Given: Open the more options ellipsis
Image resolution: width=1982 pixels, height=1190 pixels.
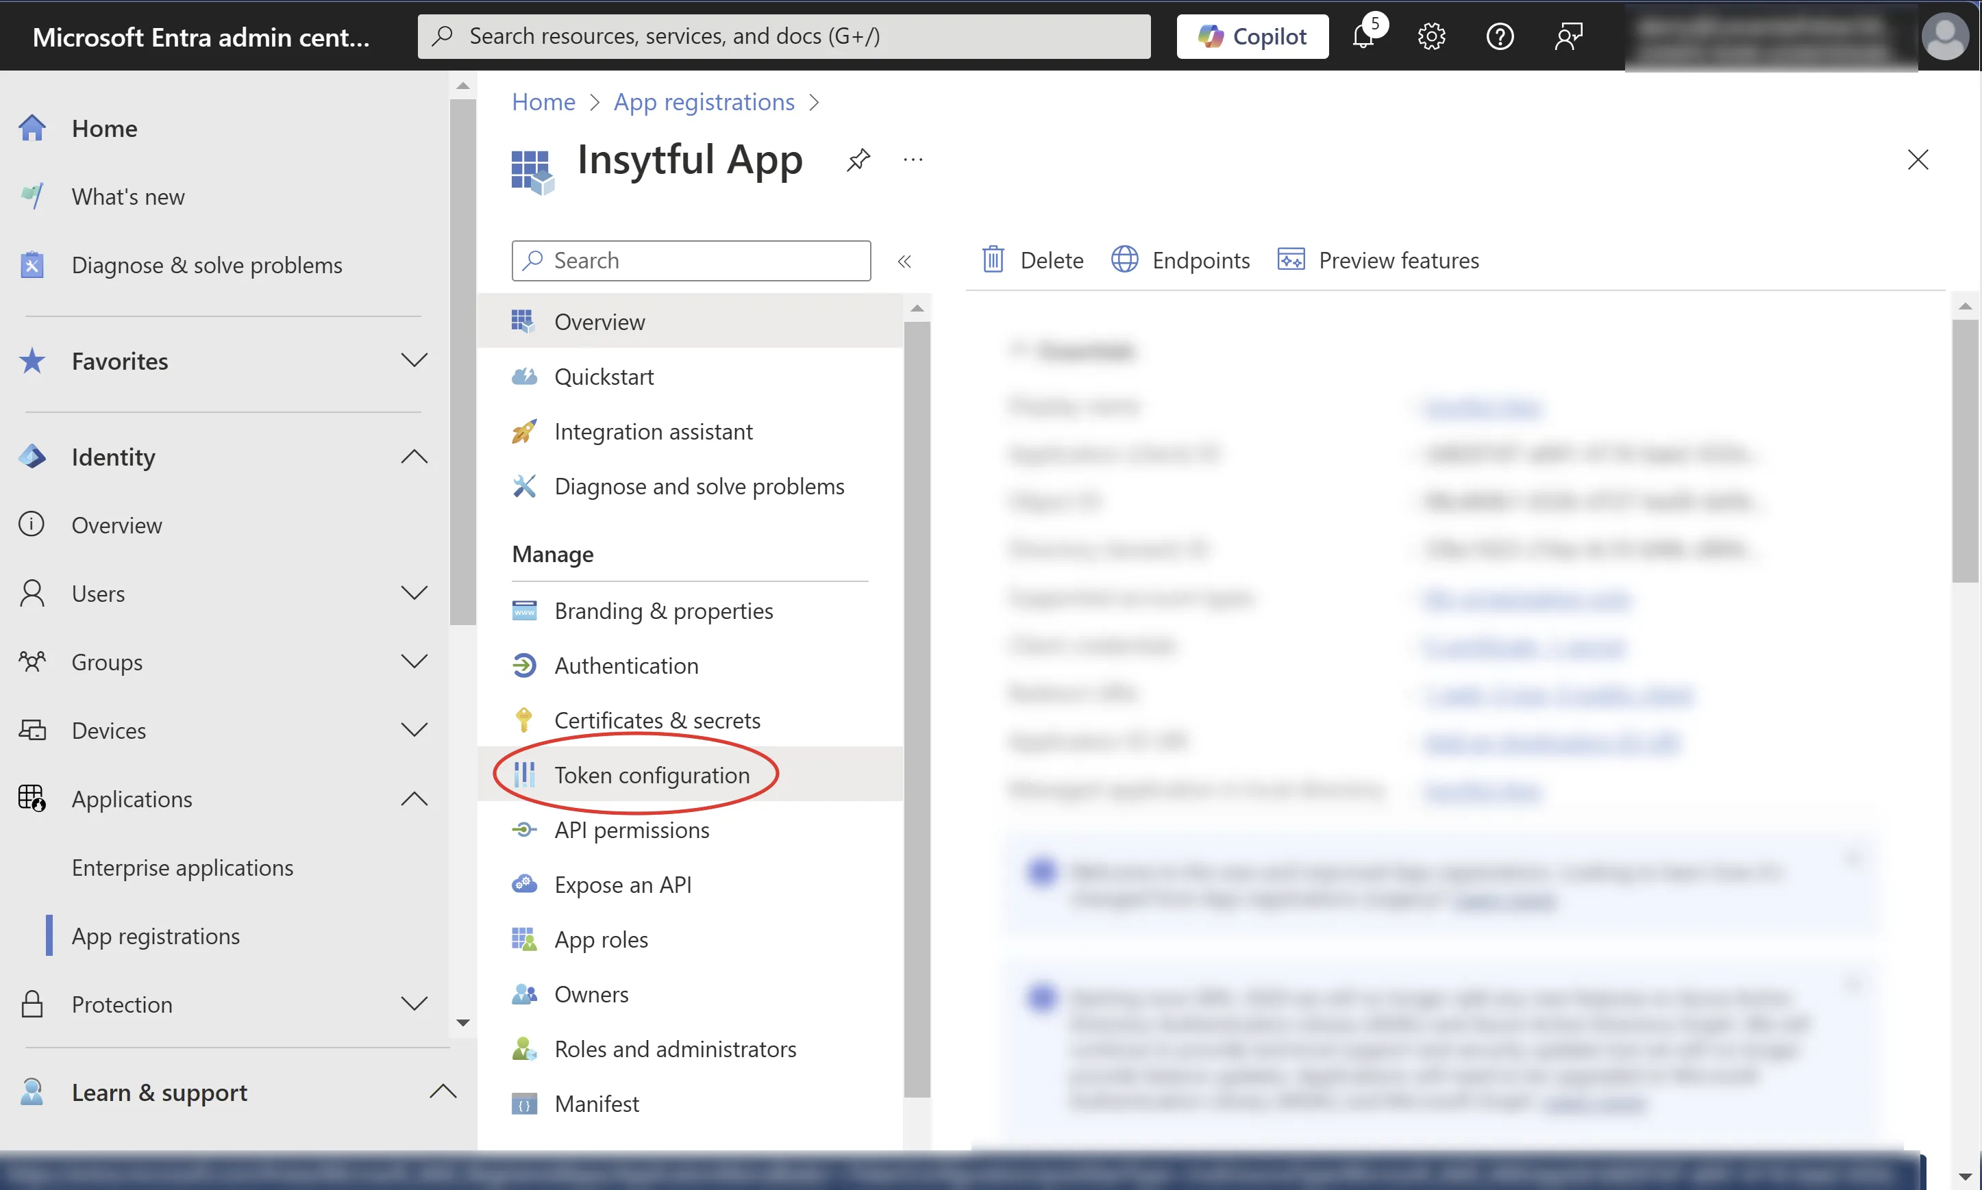Looking at the screenshot, I should [913, 160].
